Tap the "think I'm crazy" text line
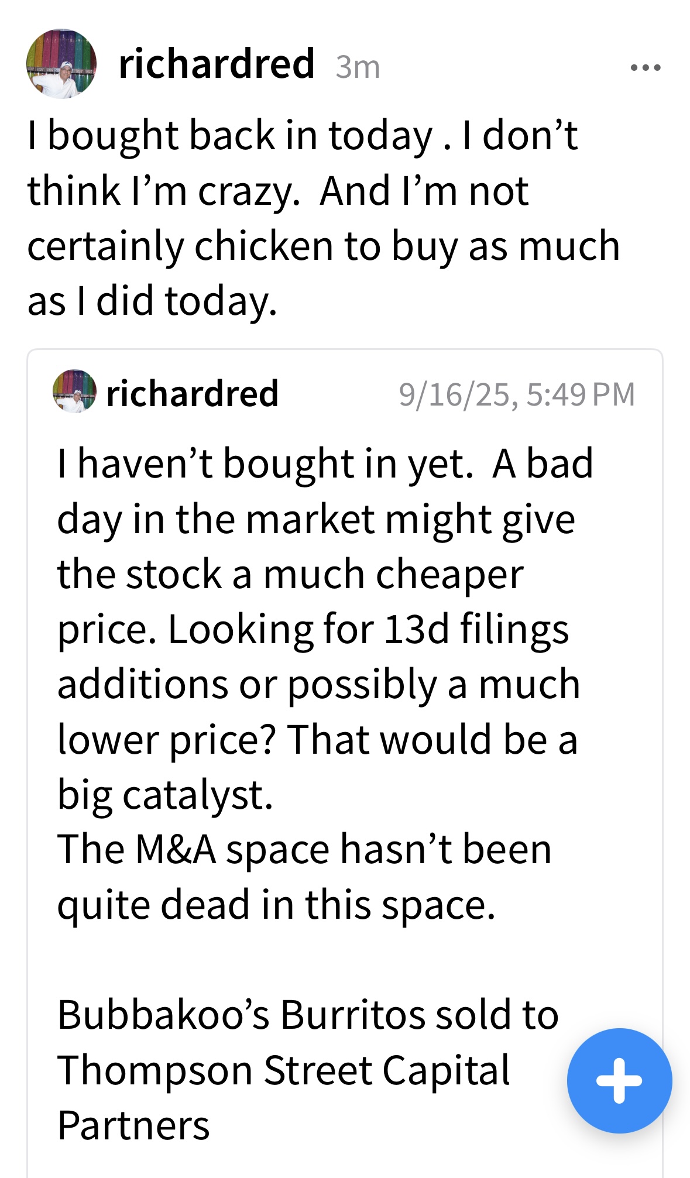This screenshot has height=1178, width=690. point(278,191)
